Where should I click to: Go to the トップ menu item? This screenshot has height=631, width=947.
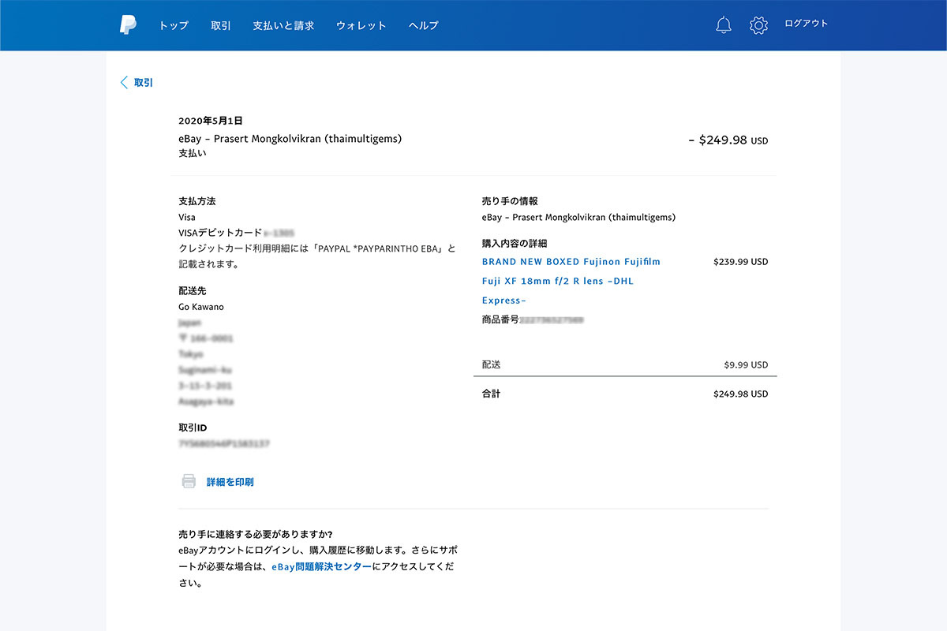(174, 25)
